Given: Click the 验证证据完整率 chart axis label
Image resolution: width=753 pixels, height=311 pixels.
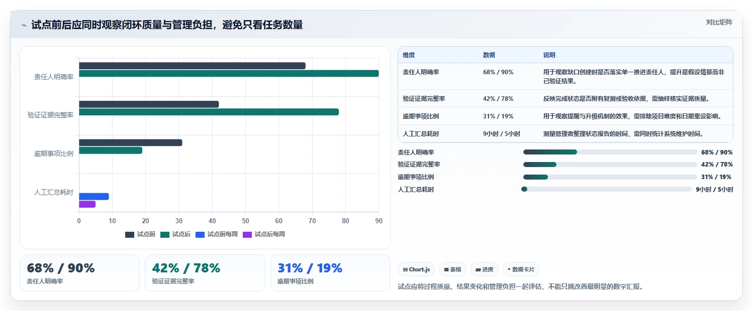Looking at the screenshot, I should pos(51,115).
